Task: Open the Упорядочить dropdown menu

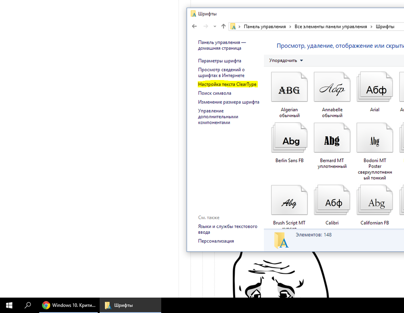Action: [286, 61]
